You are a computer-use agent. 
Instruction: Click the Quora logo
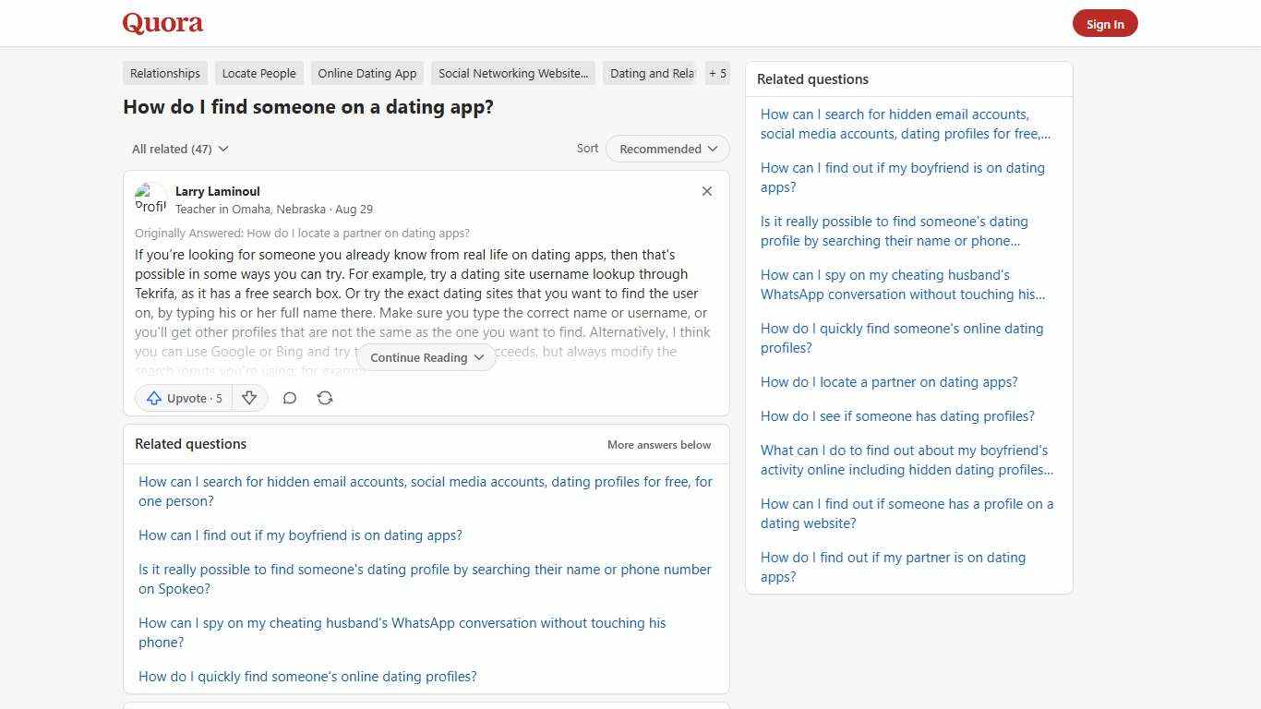pyautogui.click(x=162, y=23)
